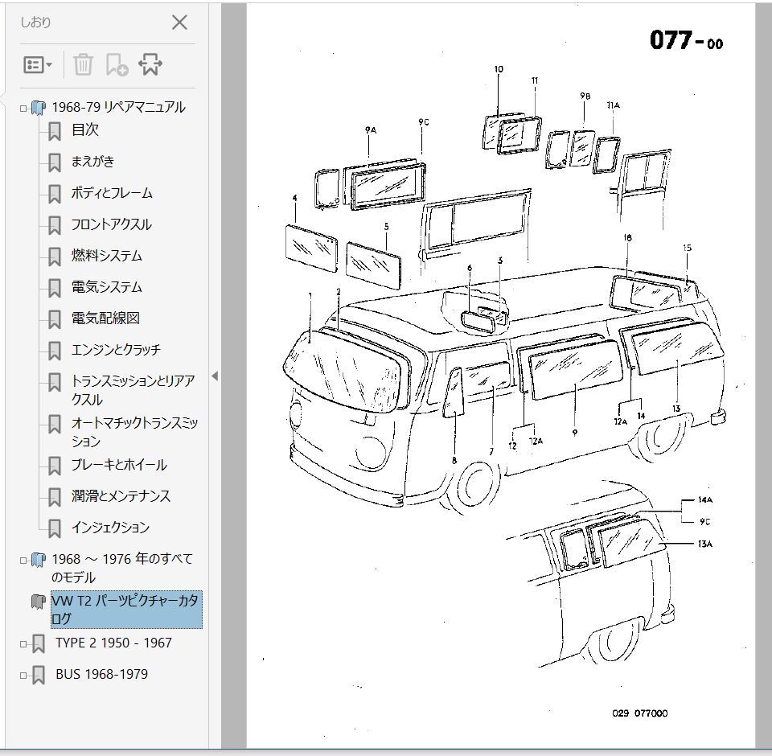772x756 pixels.
Task: Click part label 10 at top of diagram
Action: 499,69
